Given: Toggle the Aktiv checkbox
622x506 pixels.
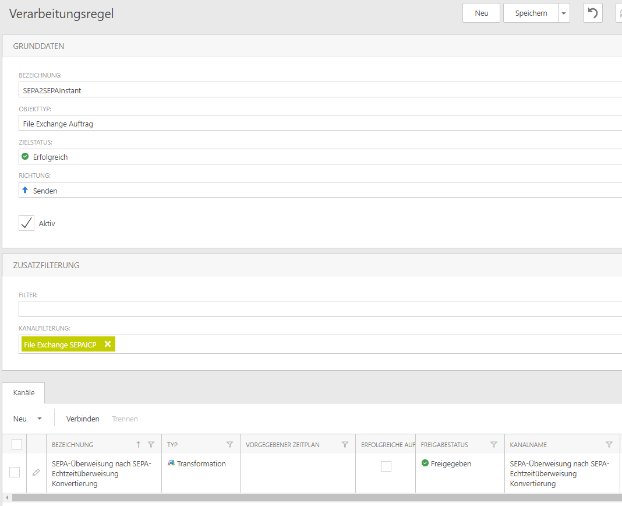Looking at the screenshot, I should point(27,223).
